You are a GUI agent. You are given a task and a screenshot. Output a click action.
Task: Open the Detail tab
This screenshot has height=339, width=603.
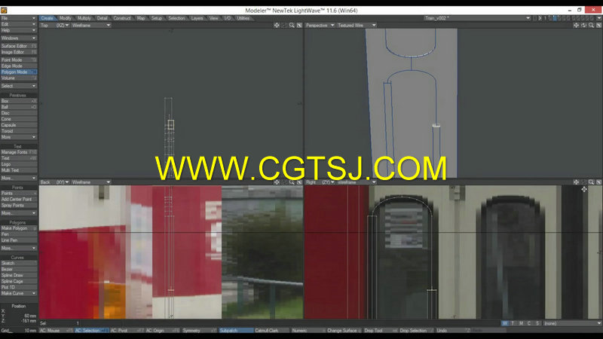point(103,18)
